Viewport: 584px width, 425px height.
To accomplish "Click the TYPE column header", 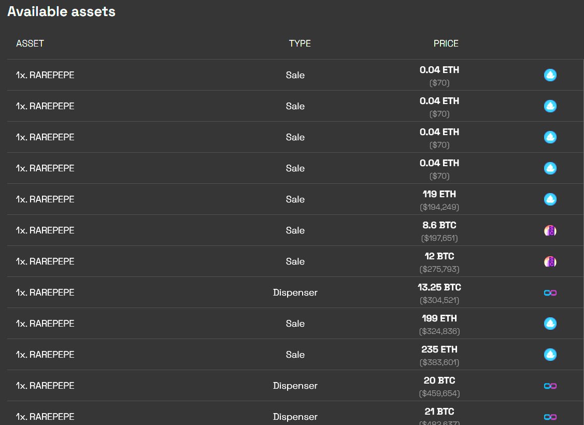I will [x=300, y=43].
